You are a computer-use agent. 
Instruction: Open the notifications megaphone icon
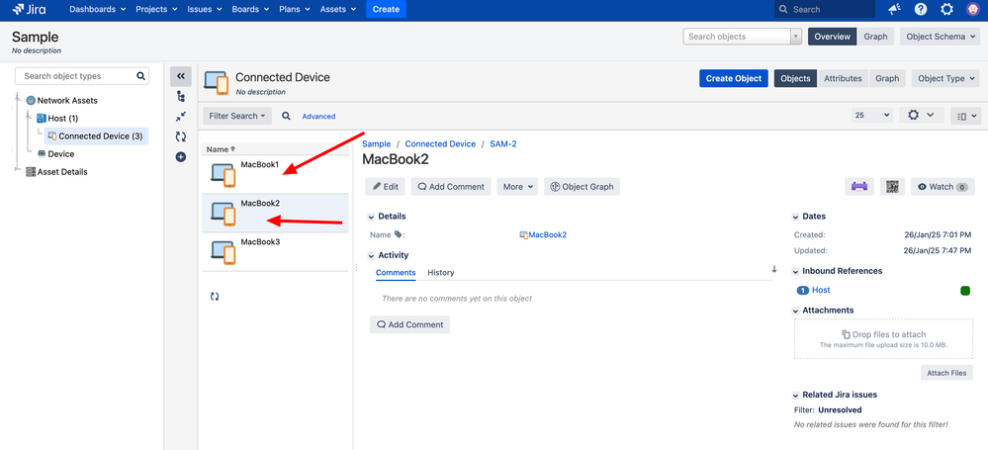894,10
